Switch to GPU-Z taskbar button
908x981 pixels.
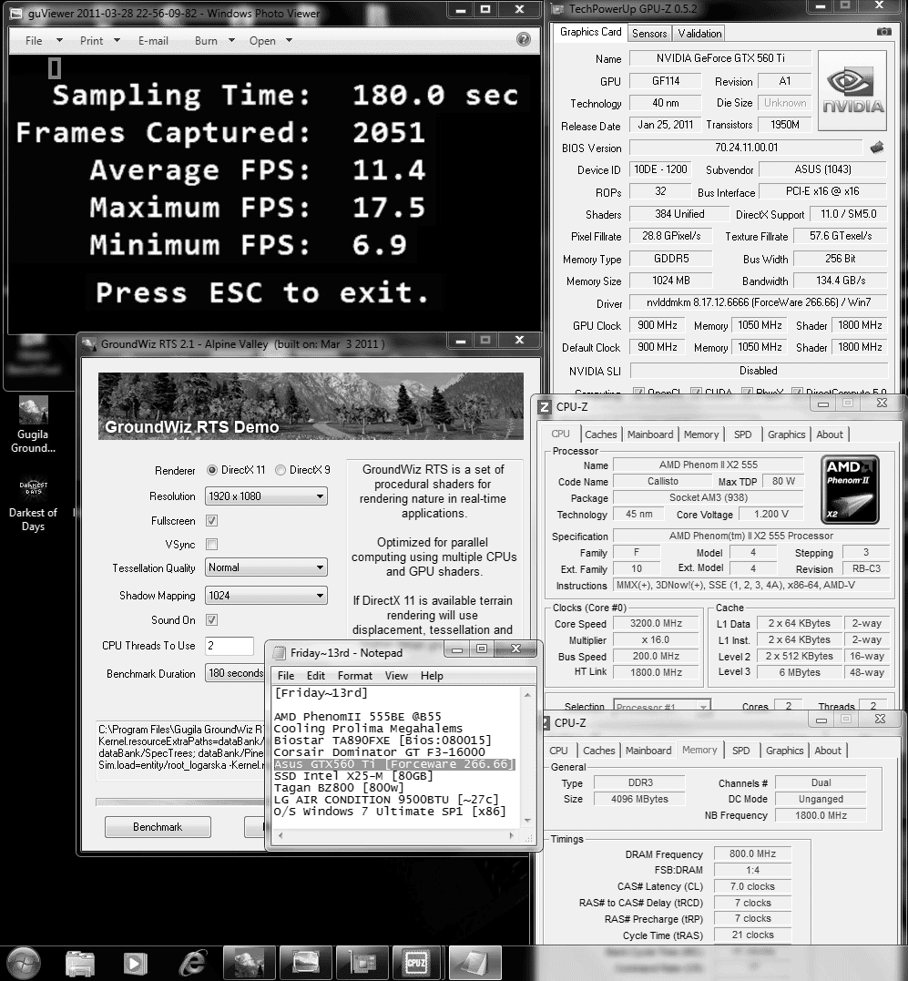pyautogui.click(x=362, y=964)
